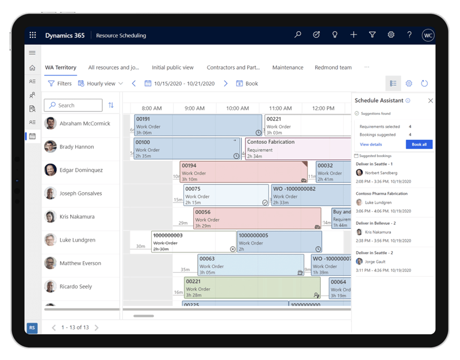Open scheduler settings gear icon
Screen dimensions: 460x360
point(409,83)
